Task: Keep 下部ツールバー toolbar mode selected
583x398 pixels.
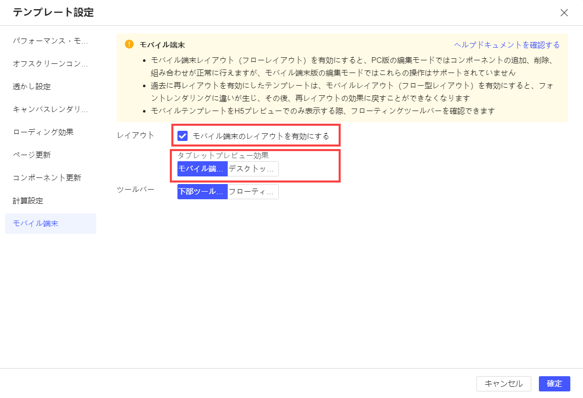Action: 201,191
